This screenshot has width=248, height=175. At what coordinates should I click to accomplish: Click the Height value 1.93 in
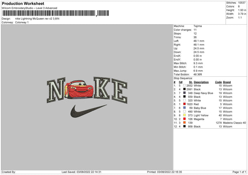point(242,10)
